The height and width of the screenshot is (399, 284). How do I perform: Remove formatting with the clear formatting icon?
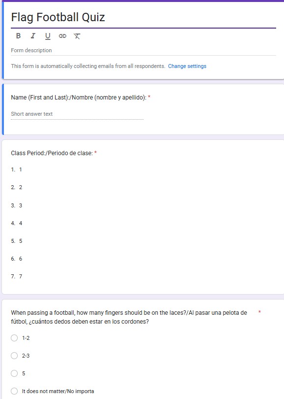(76, 35)
